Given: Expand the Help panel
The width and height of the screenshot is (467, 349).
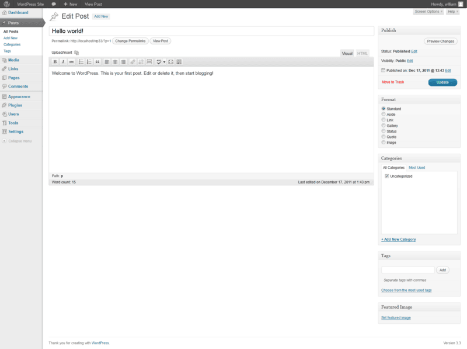Looking at the screenshot, I should coord(453,12).
